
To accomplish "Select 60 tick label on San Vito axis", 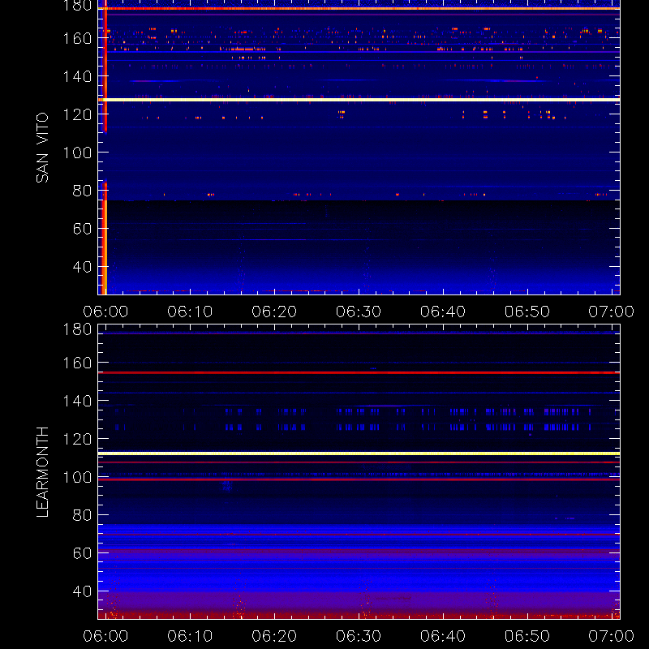I will coord(82,229).
